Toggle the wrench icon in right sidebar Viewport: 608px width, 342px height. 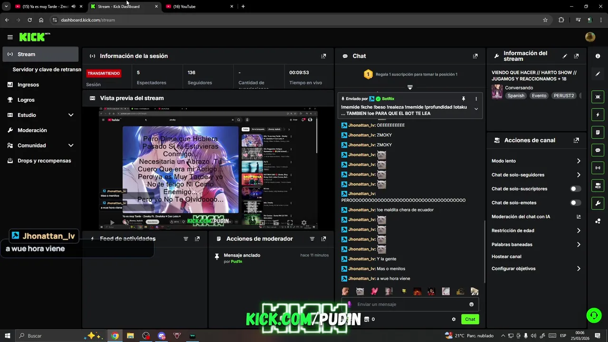(x=598, y=203)
